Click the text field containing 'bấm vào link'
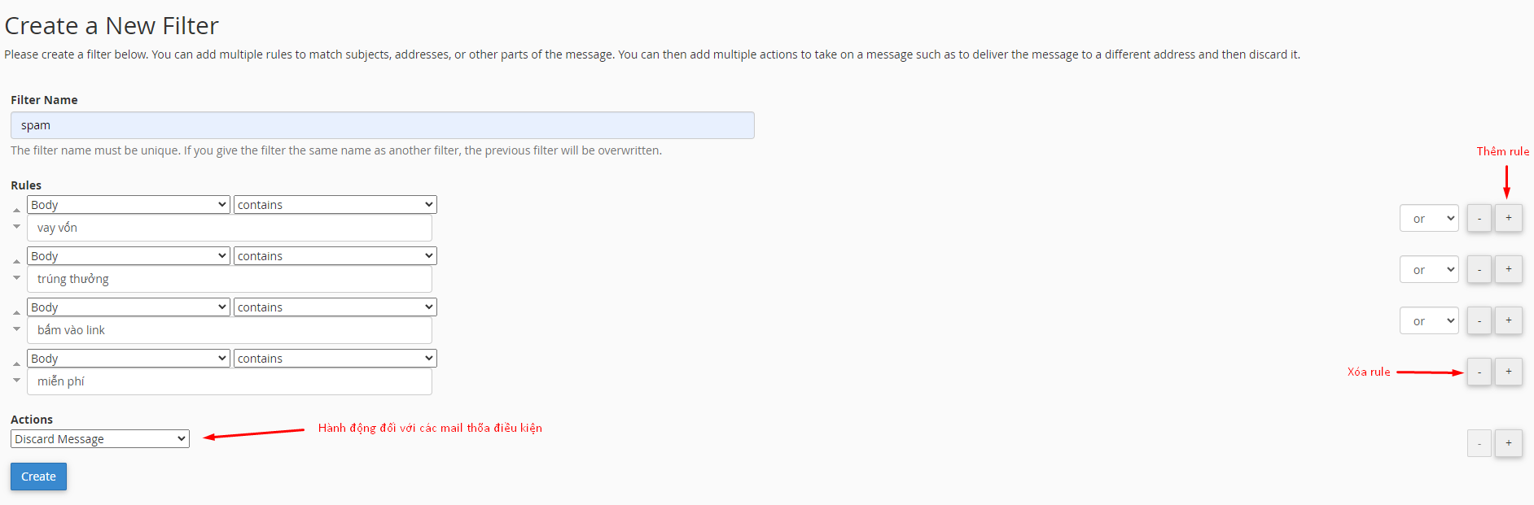The width and height of the screenshot is (1534, 505). click(229, 330)
